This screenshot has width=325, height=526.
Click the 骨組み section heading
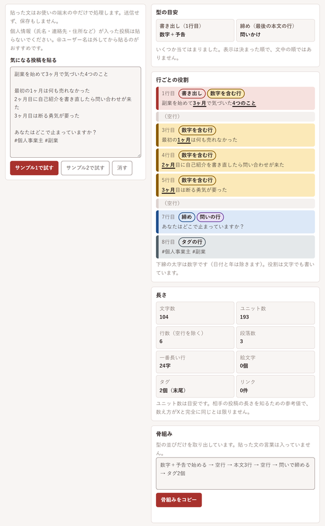pos(164,434)
